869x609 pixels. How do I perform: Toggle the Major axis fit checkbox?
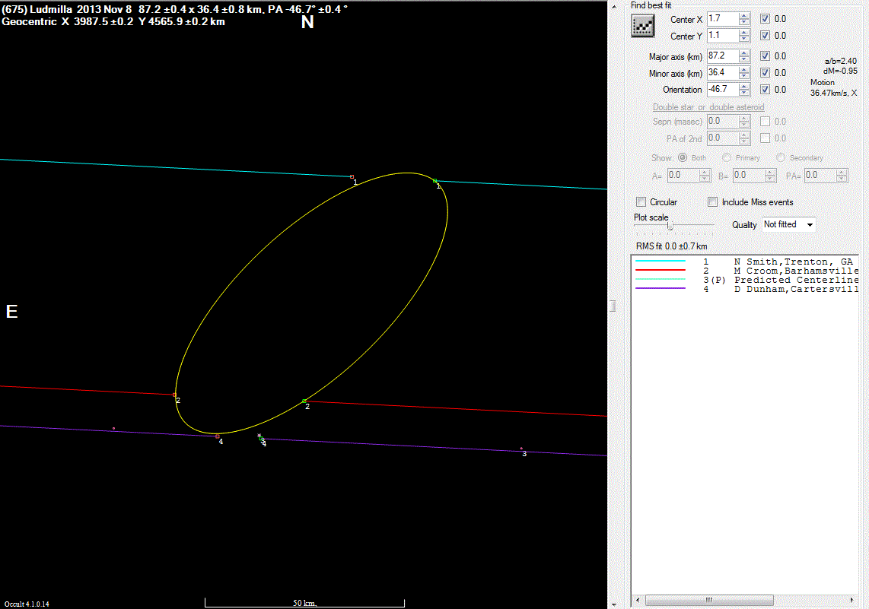(x=765, y=56)
